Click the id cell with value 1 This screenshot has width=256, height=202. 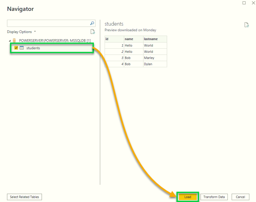click(x=114, y=46)
